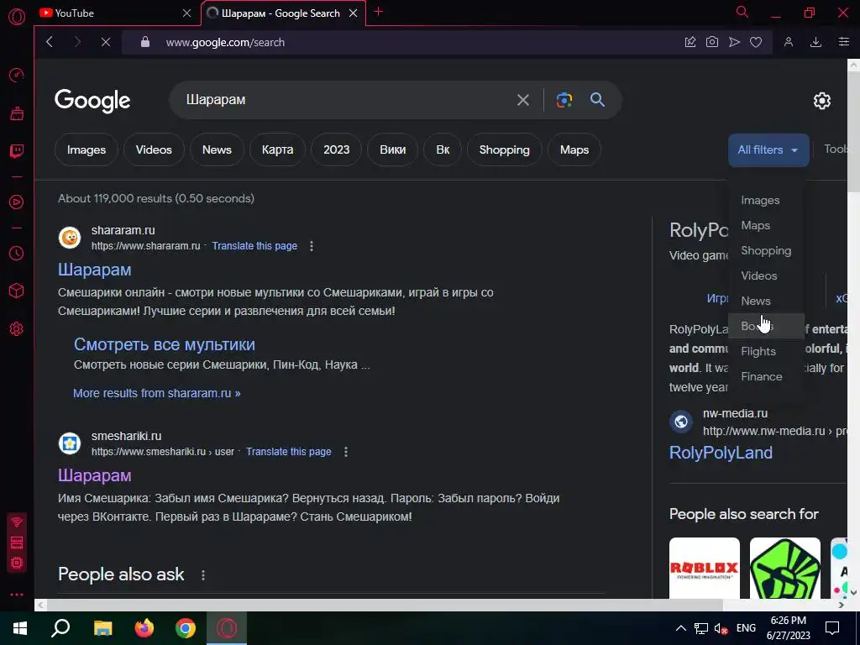This screenshot has width=860, height=645.
Task: Open the Шарарам result from smeshariki.ru
Action: [94, 475]
